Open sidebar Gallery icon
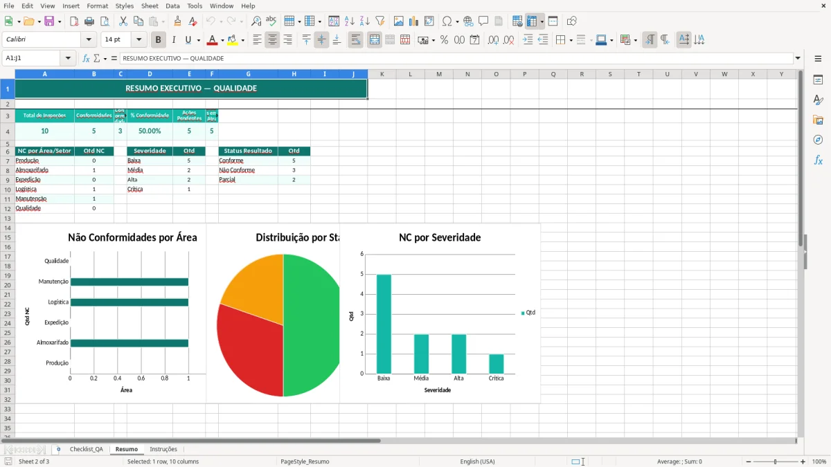The height and width of the screenshot is (467, 831). tap(818, 120)
